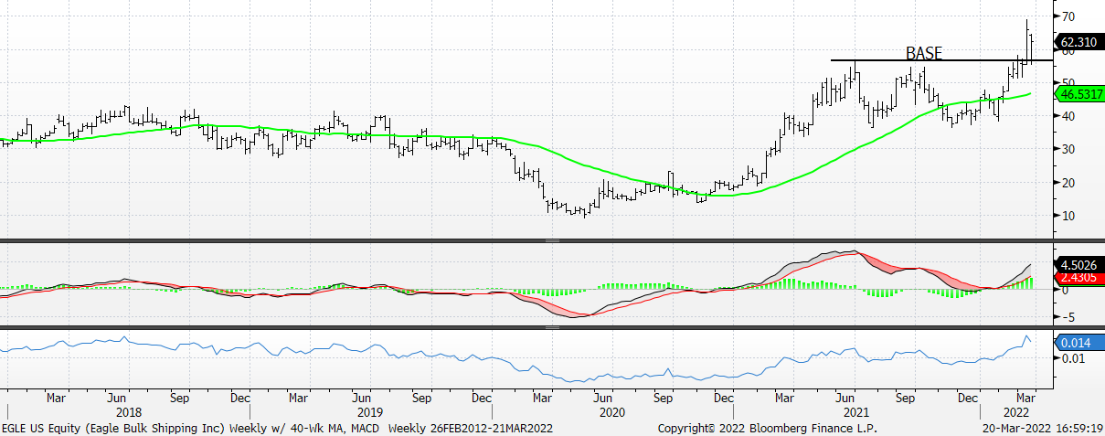The height and width of the screenshot is (436, 1105).
Task: Click the 2022 year label on the axis
Action: pyautogui.click(x=1016, y=412)
